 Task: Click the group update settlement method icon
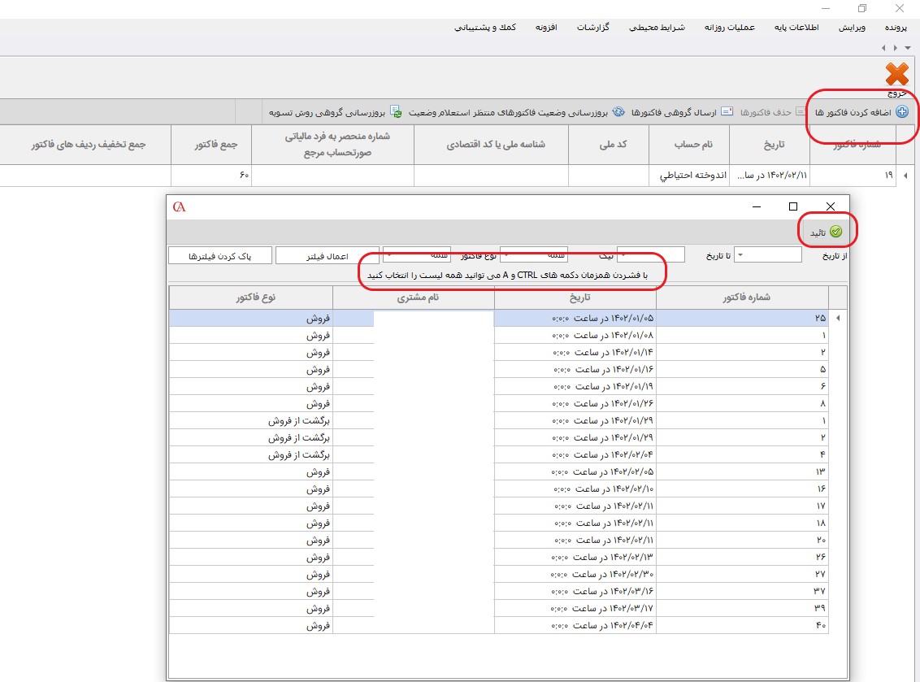point(396,112)
